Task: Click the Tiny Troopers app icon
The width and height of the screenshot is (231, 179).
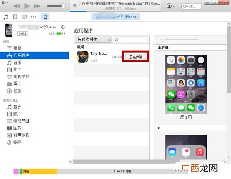Action: tap(82, 57)
